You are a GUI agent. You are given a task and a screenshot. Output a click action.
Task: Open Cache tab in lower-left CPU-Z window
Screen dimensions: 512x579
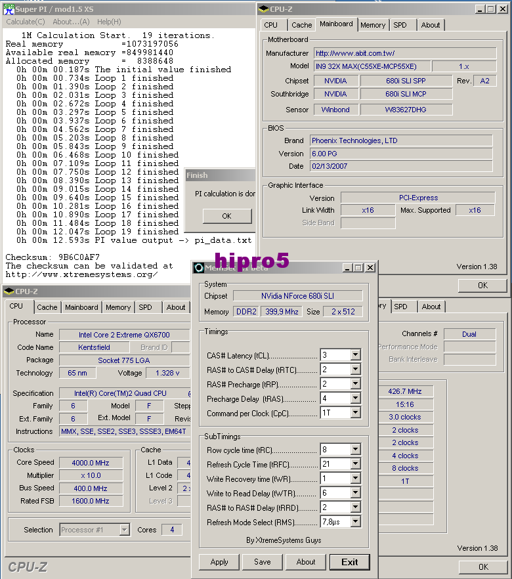[47, 307]
